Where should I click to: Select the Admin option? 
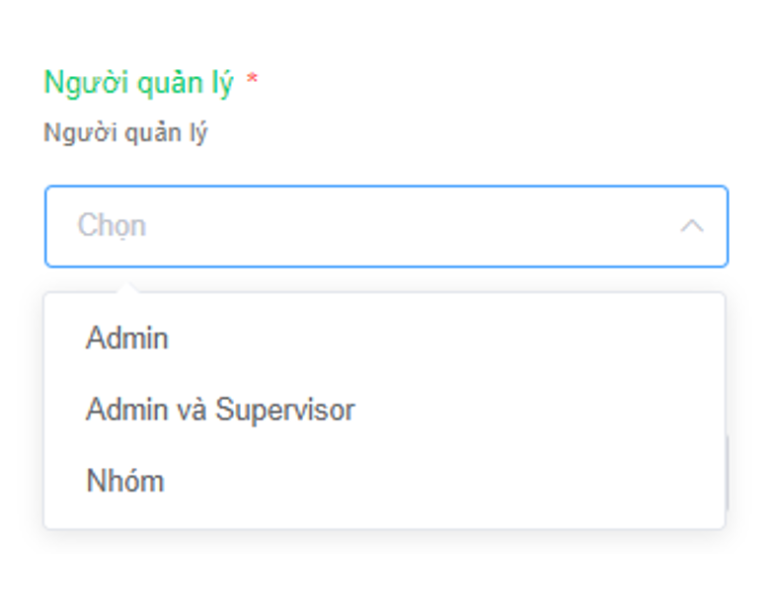127,339
